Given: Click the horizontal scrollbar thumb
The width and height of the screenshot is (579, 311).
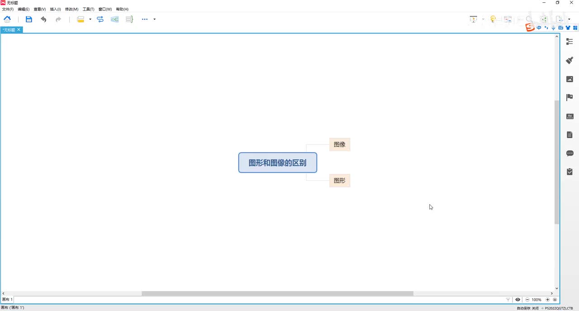Looking at the screenshot, I should pos(277,293).
